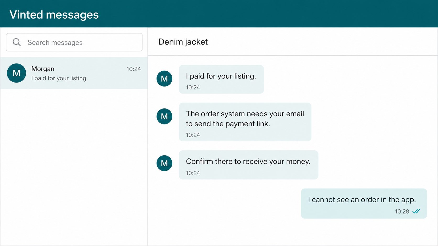Screen dimensions: 438x246
Task: Click 'Confirm there to receive your money.' message
Action: (248, 165)
